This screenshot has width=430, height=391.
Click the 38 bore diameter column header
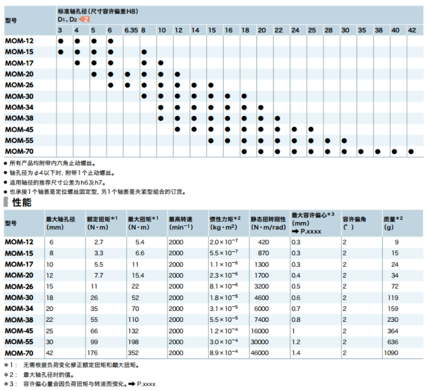[x=378, y=30]
